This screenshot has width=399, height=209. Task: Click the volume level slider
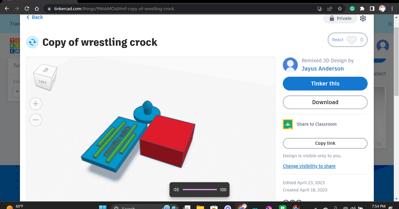click(199, 190)
